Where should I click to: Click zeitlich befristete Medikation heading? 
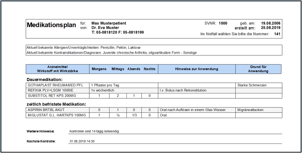(56, 104)
